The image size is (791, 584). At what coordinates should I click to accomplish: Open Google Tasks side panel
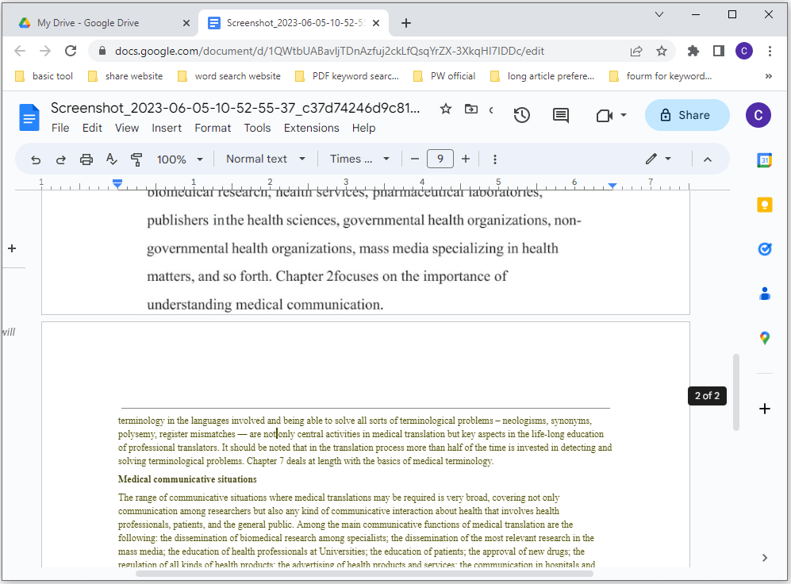(x=765, y=249)
